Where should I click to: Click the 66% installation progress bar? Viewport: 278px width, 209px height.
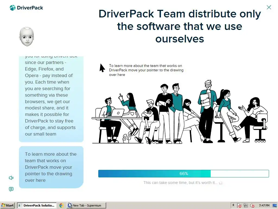[184, 173]
